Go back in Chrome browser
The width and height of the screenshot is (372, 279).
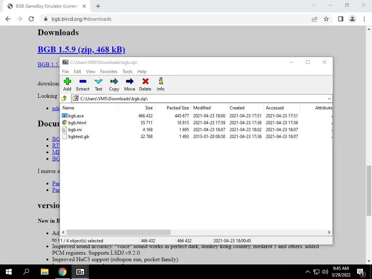(8, 19)
